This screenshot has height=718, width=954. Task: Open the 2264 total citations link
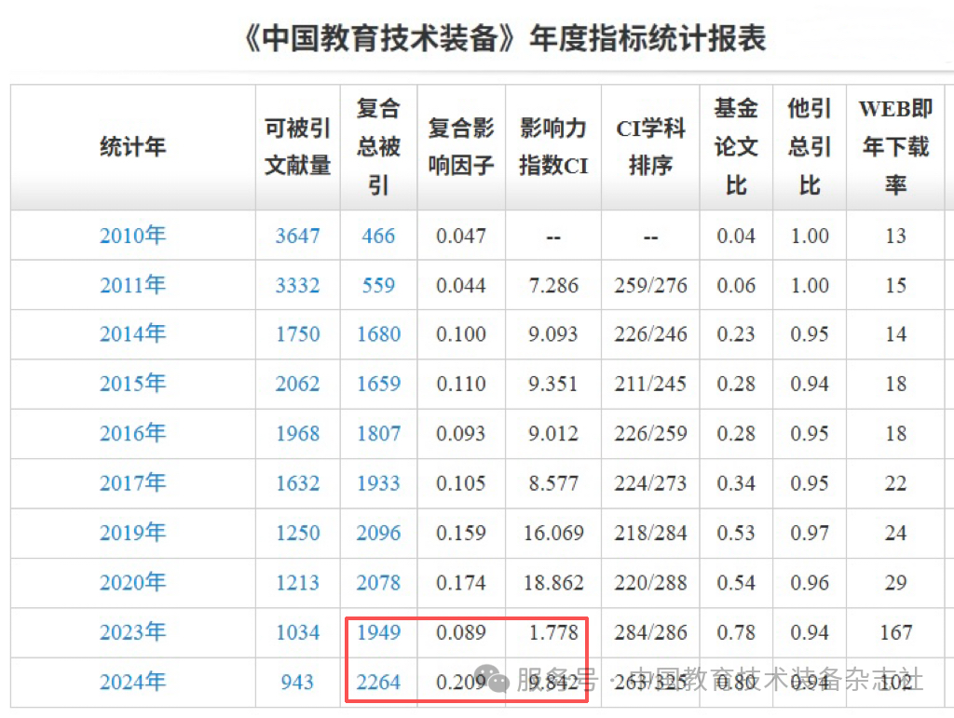[x=378, y=683]
